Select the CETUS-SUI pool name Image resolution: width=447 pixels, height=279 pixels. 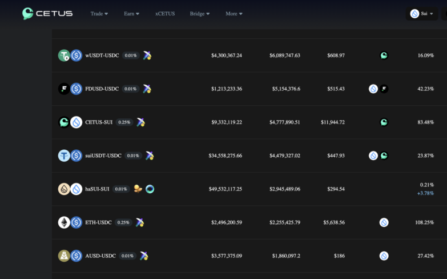click(x=99, y=122)
